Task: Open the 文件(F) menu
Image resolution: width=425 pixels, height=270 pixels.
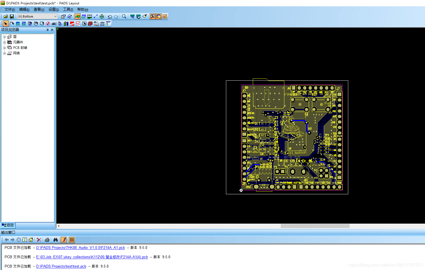Action: (10, 10)
